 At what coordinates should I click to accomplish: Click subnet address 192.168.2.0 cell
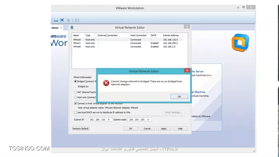coord(169,47)
